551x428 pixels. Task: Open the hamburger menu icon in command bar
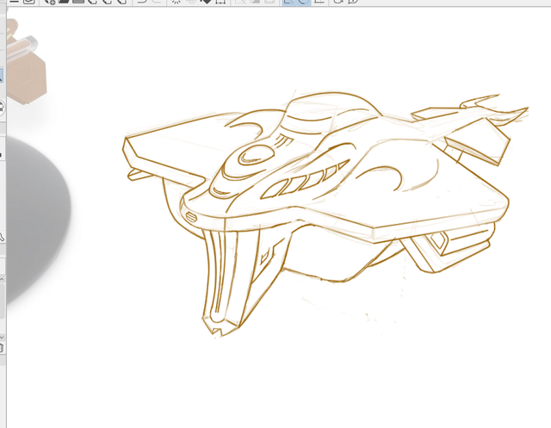pyautogui.click(x=14, y=2)
